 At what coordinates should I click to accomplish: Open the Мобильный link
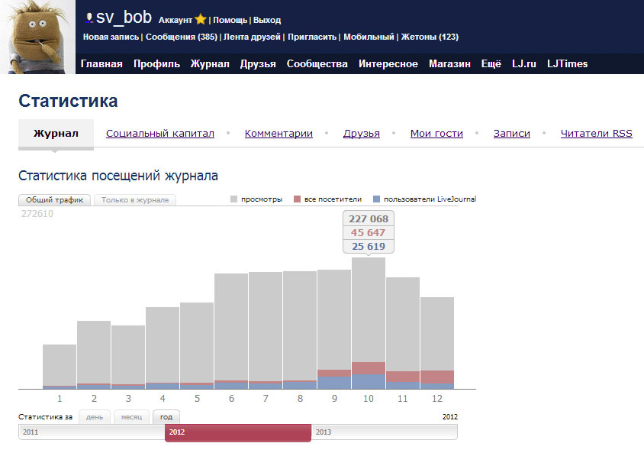click(369, 37)
